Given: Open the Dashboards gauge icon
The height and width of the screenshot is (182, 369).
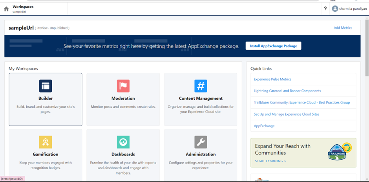Looking at the screenshot, I should pyautogui.click(x=123, y=142).
